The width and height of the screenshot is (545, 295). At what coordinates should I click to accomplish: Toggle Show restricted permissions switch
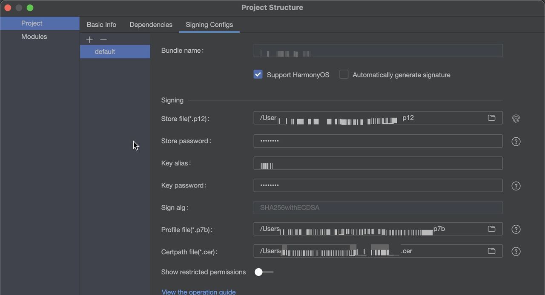[264, 272]
